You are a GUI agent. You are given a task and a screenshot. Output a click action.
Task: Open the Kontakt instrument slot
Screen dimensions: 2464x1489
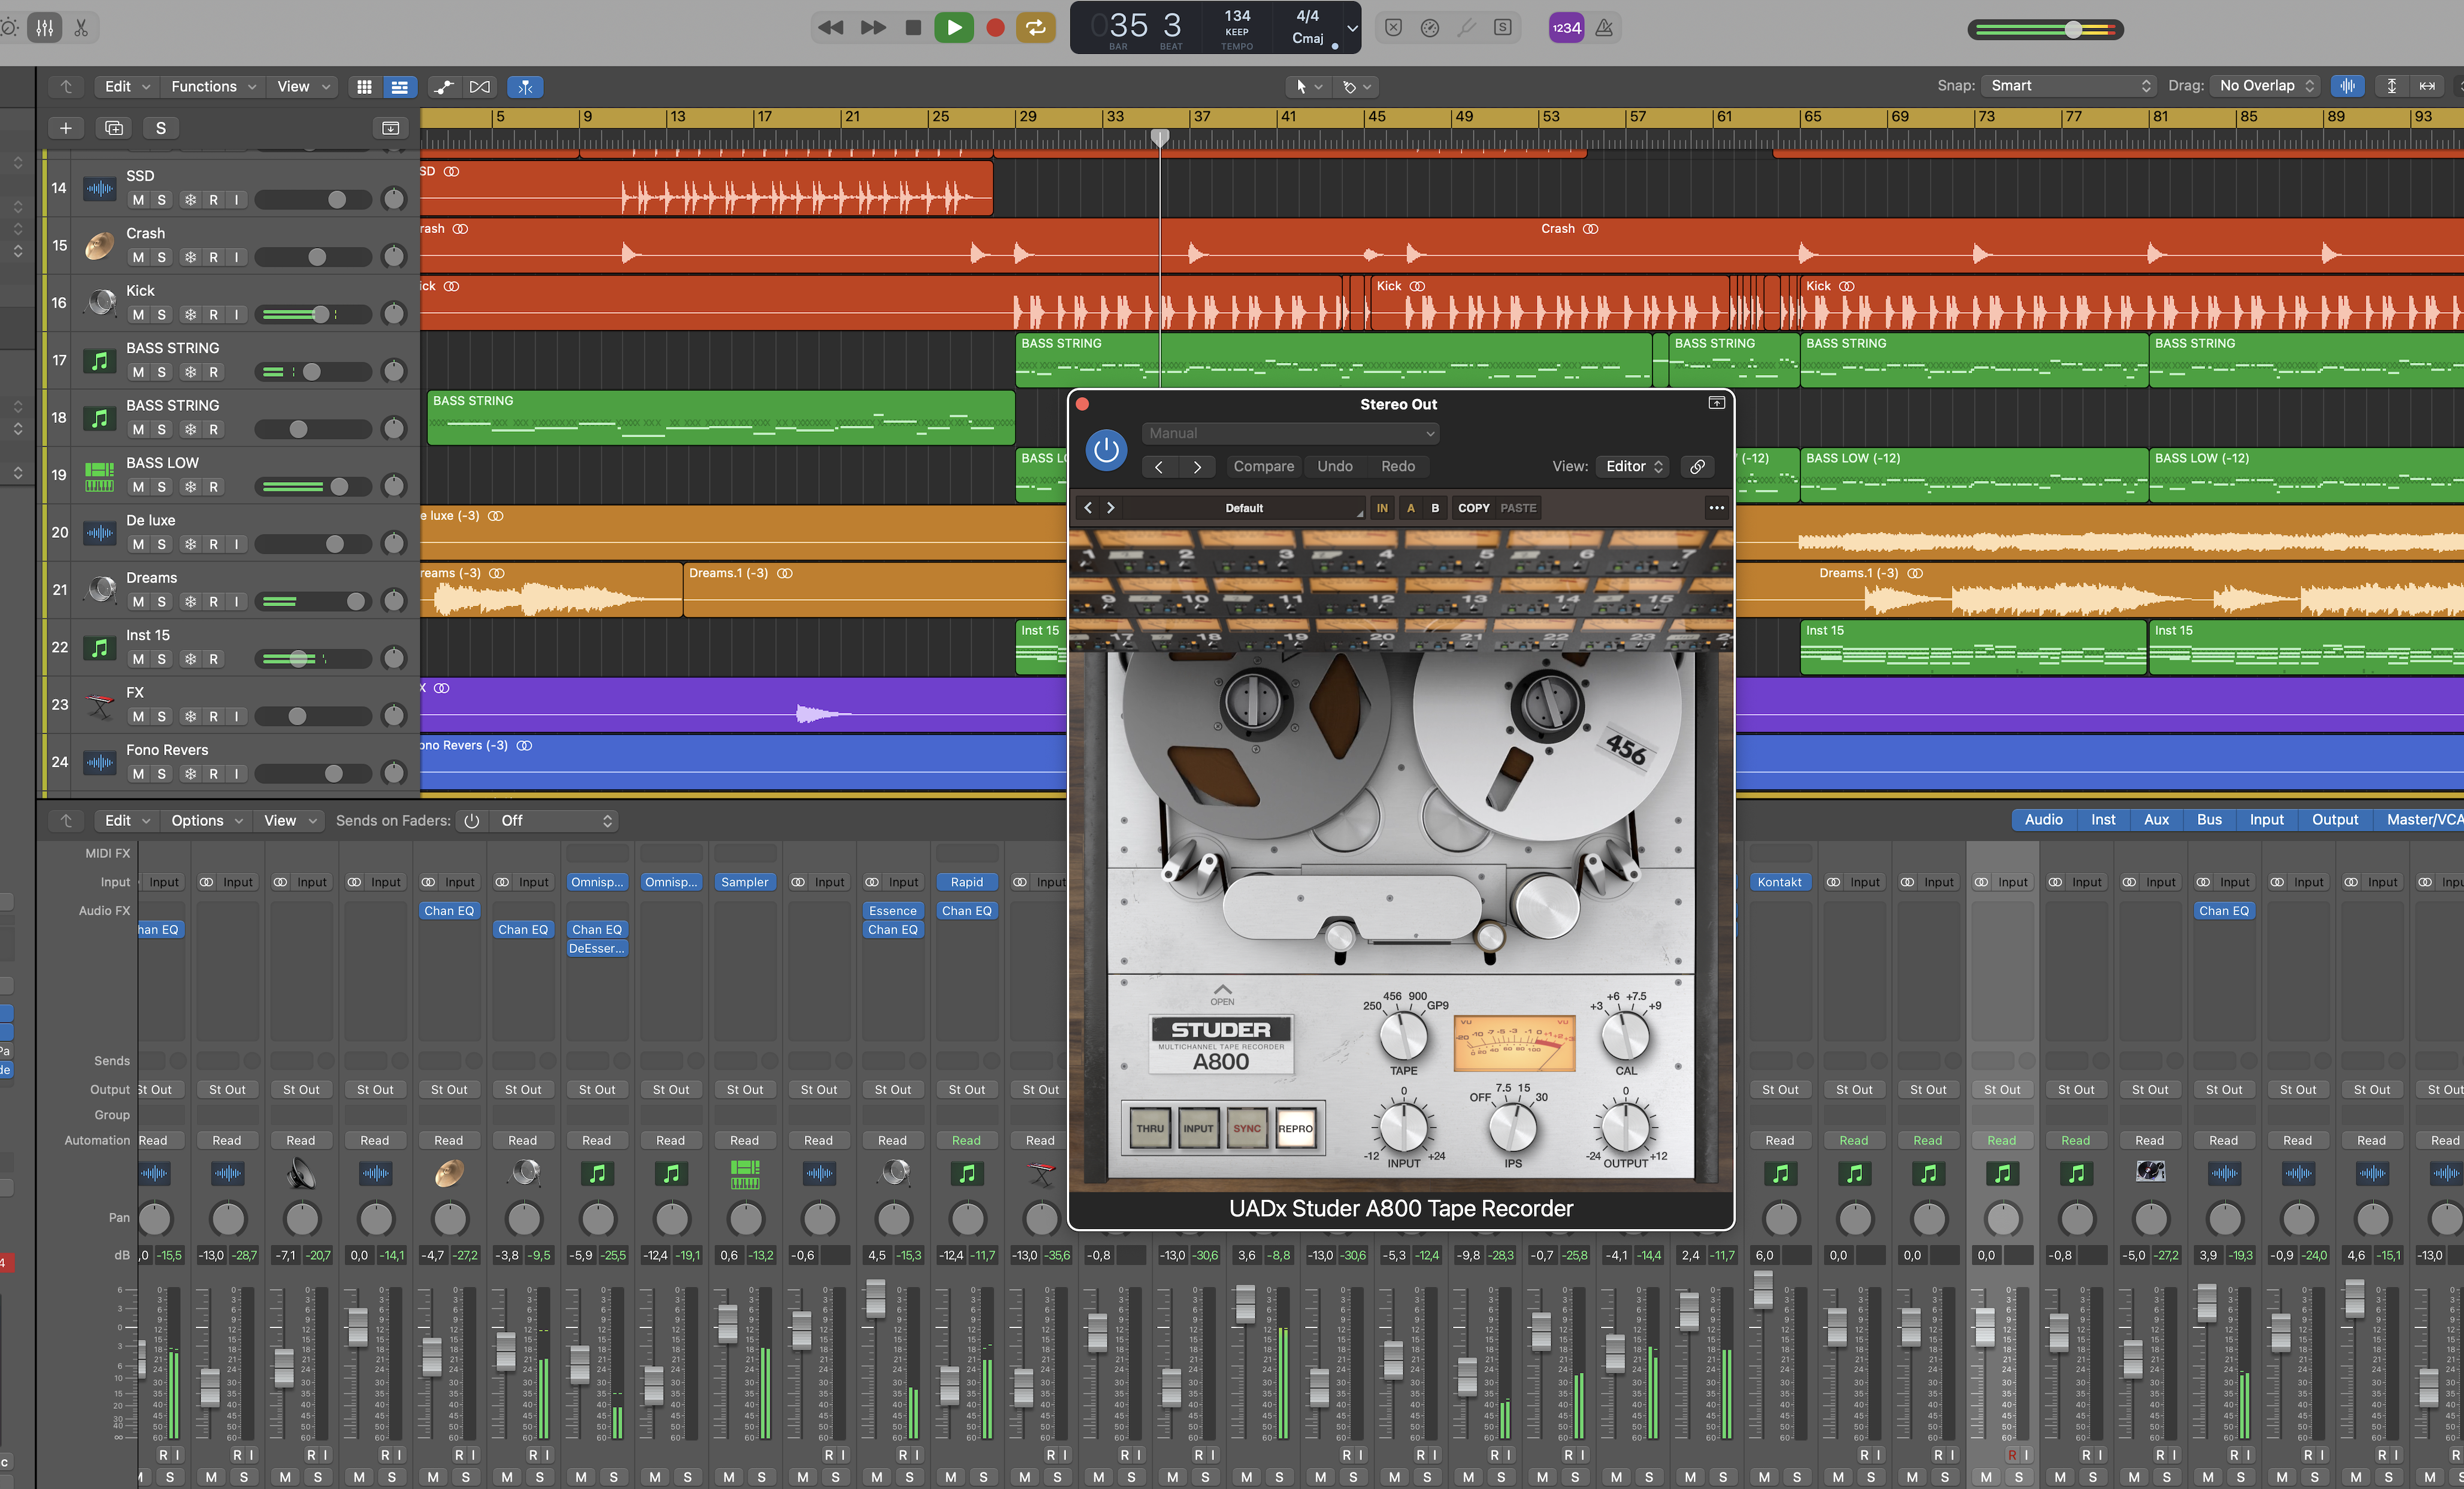[x=1779, y=882]
